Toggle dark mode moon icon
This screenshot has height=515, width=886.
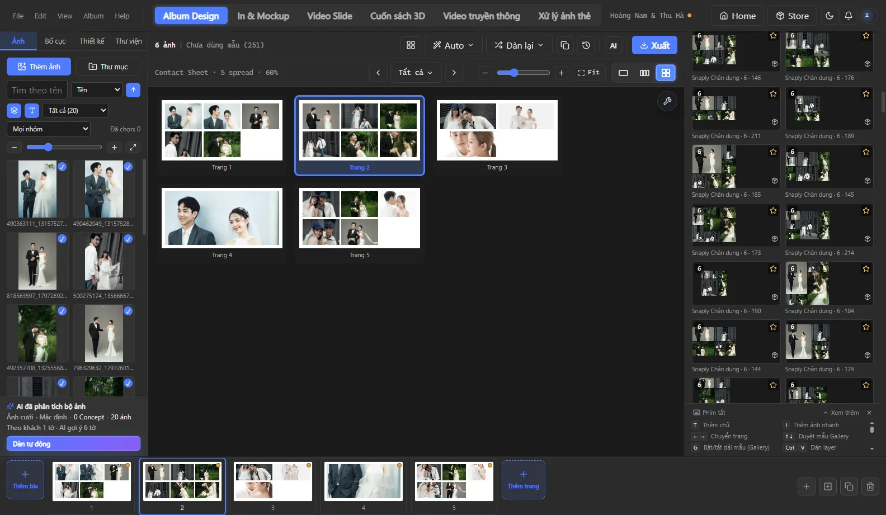tap(830, 16)
